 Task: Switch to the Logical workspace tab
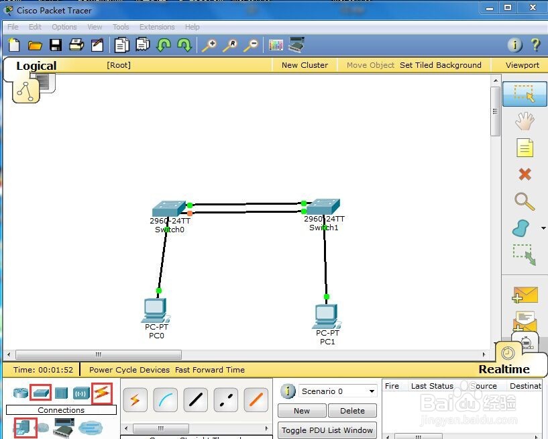(36, 66)
